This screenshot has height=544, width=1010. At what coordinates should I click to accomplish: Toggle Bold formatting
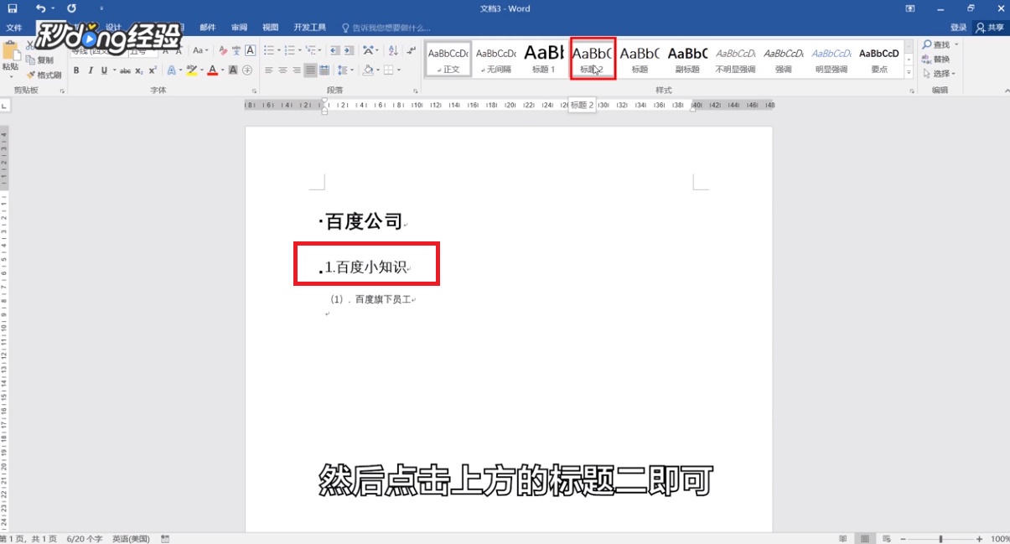coord(76,70)
